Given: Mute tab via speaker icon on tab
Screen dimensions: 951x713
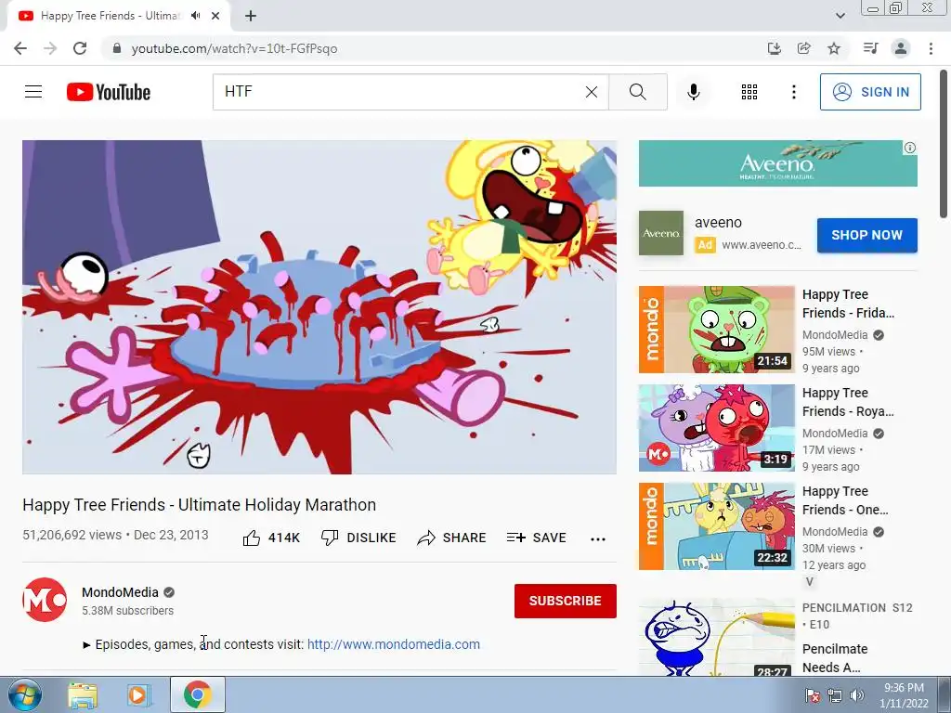Looking at the screenshot, I should pos(195,16).
